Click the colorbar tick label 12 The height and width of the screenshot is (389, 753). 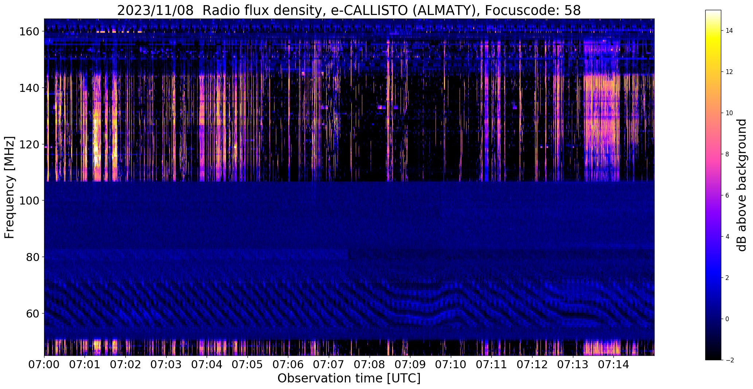[729, 72]
